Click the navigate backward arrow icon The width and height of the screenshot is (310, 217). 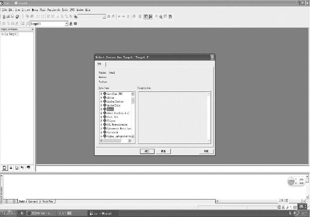click(x=119, y=16)
